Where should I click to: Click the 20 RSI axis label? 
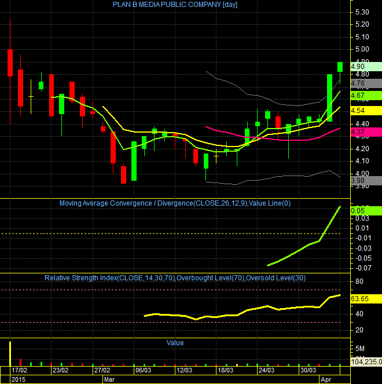click(359, 330)
